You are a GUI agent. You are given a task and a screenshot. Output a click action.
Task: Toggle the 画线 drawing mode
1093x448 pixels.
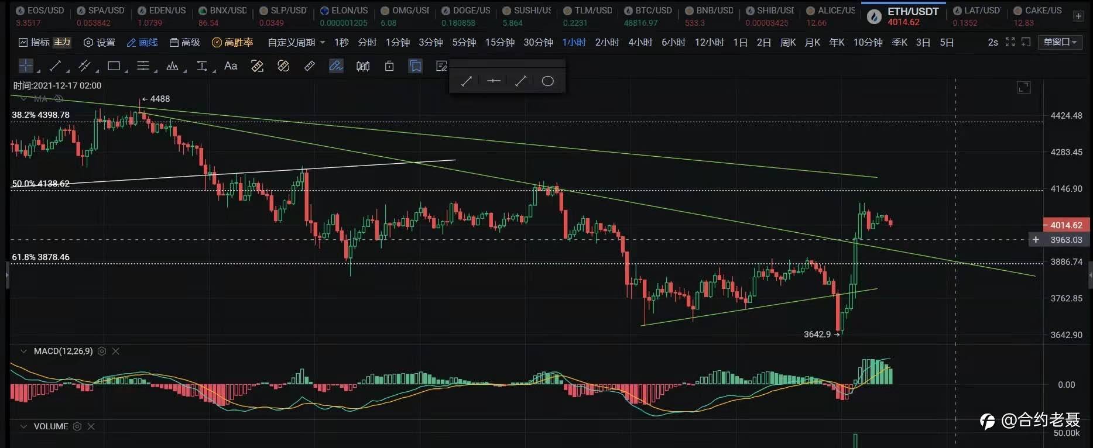click(142, 42)
